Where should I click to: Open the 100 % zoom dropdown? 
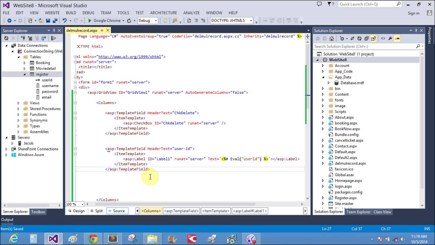point(83,205)
